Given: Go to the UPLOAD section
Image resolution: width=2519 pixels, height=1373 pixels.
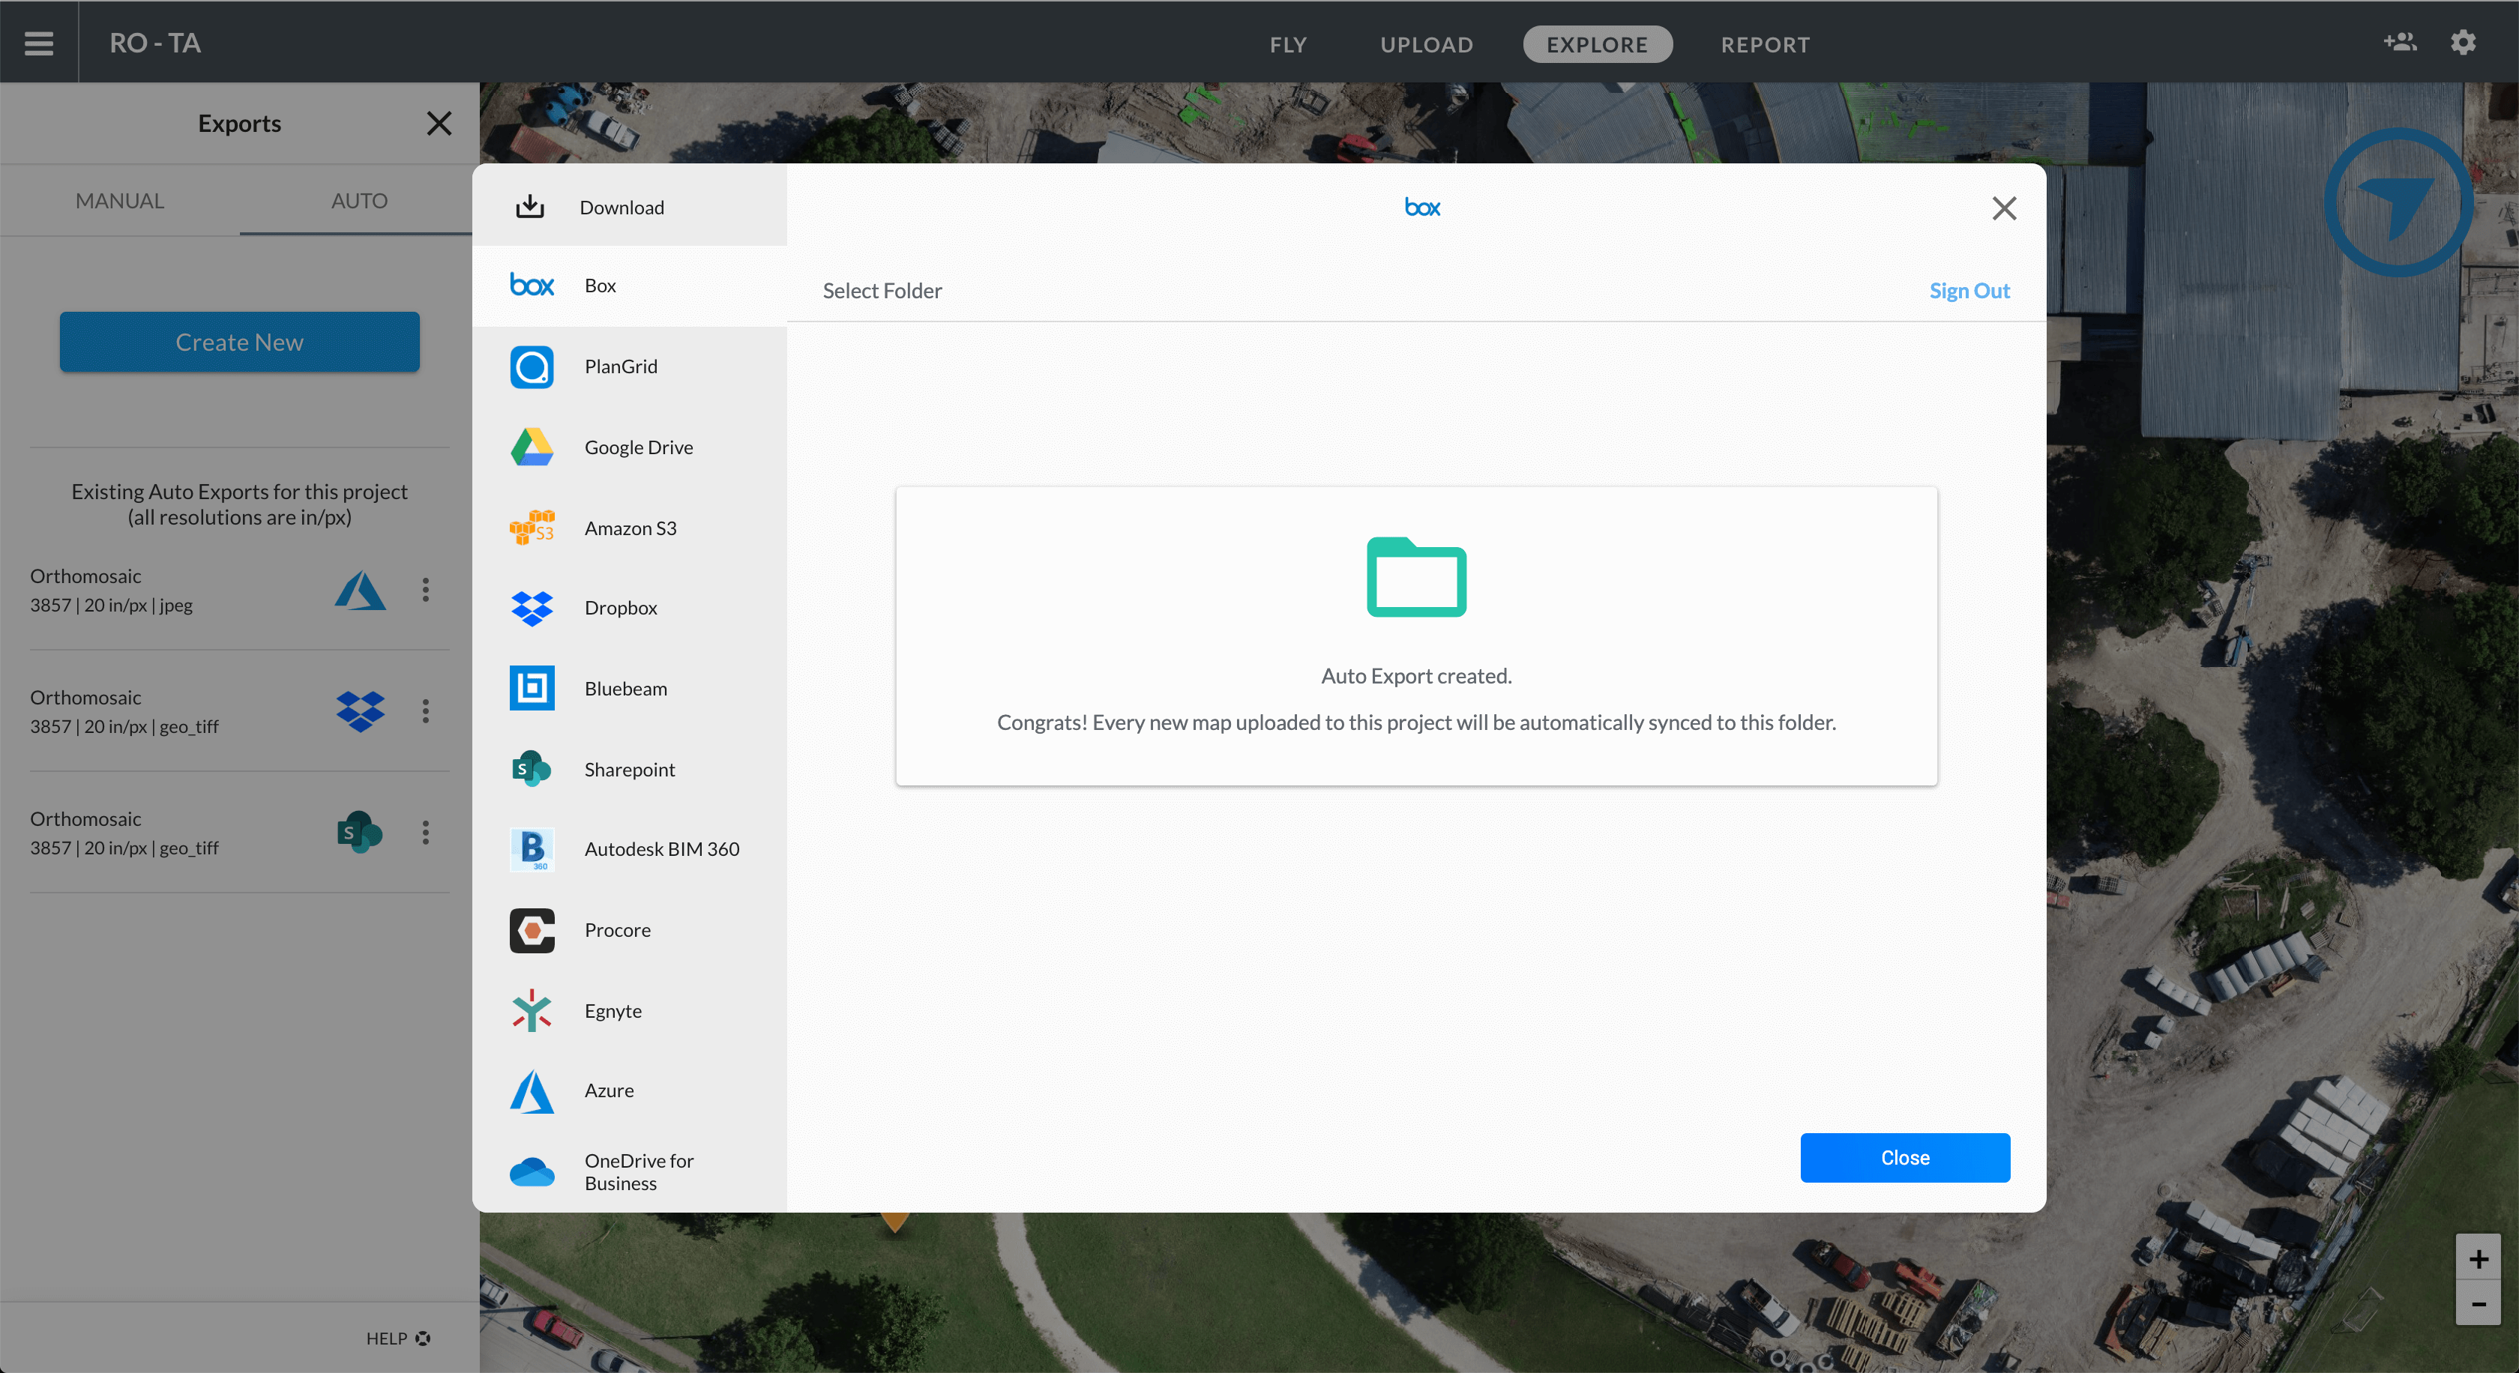Looking at the screenshot, I should pyautogui.click(x=1426, y=45).
